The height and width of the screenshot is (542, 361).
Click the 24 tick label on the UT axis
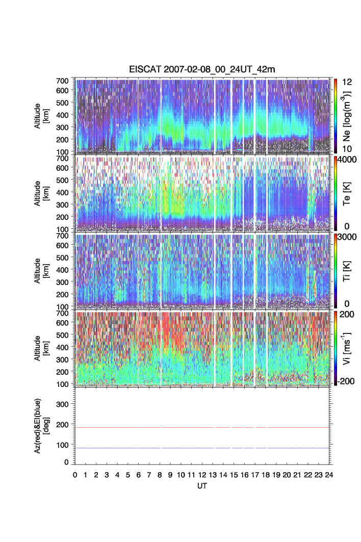(x=328, y=475)
